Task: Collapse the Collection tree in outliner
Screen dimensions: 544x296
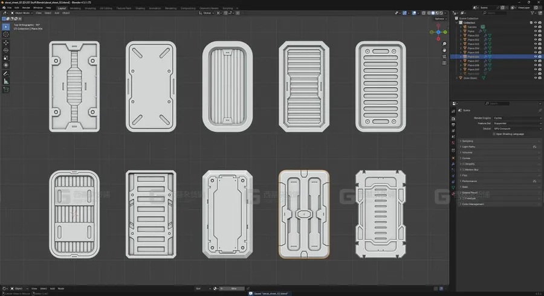Action: tap(457, 22)
